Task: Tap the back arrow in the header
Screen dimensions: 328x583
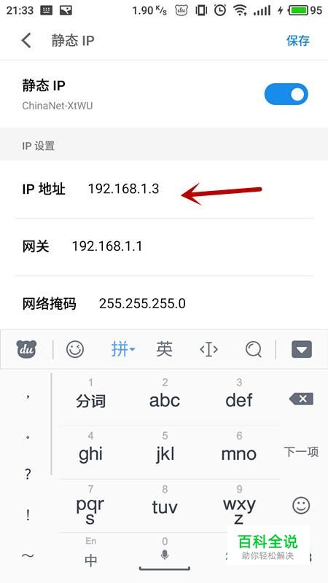Action: click(x=26, y=40)
